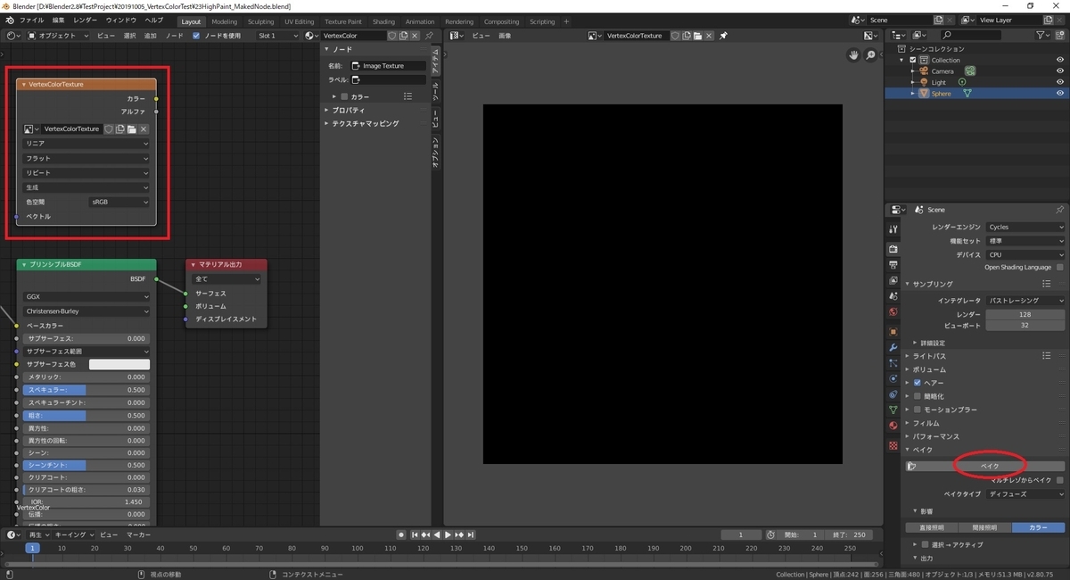Toggle fake user shield for VertexColor material
Viewport: 1070px width, 580px height.
coord(392,36)
